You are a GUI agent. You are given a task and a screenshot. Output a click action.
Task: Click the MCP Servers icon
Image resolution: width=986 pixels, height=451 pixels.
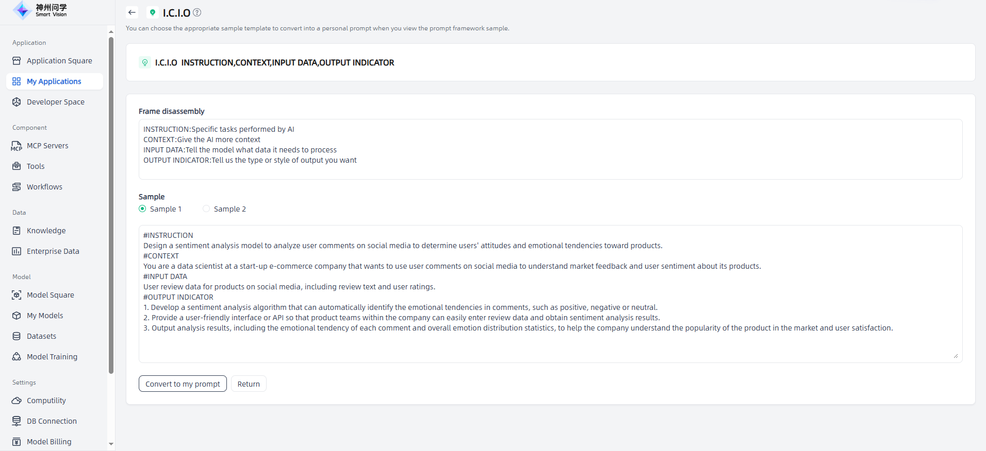point(17,146)
